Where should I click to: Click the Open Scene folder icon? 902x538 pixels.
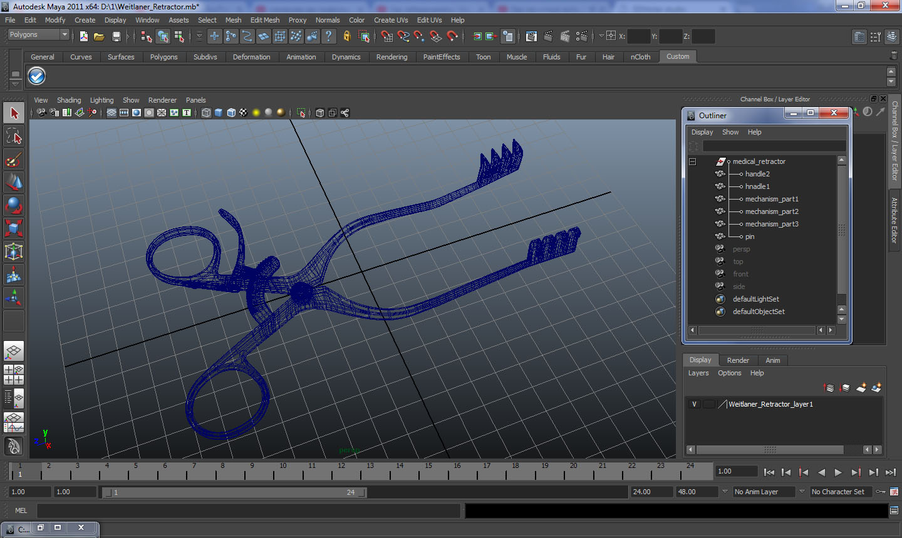(99, 36)
